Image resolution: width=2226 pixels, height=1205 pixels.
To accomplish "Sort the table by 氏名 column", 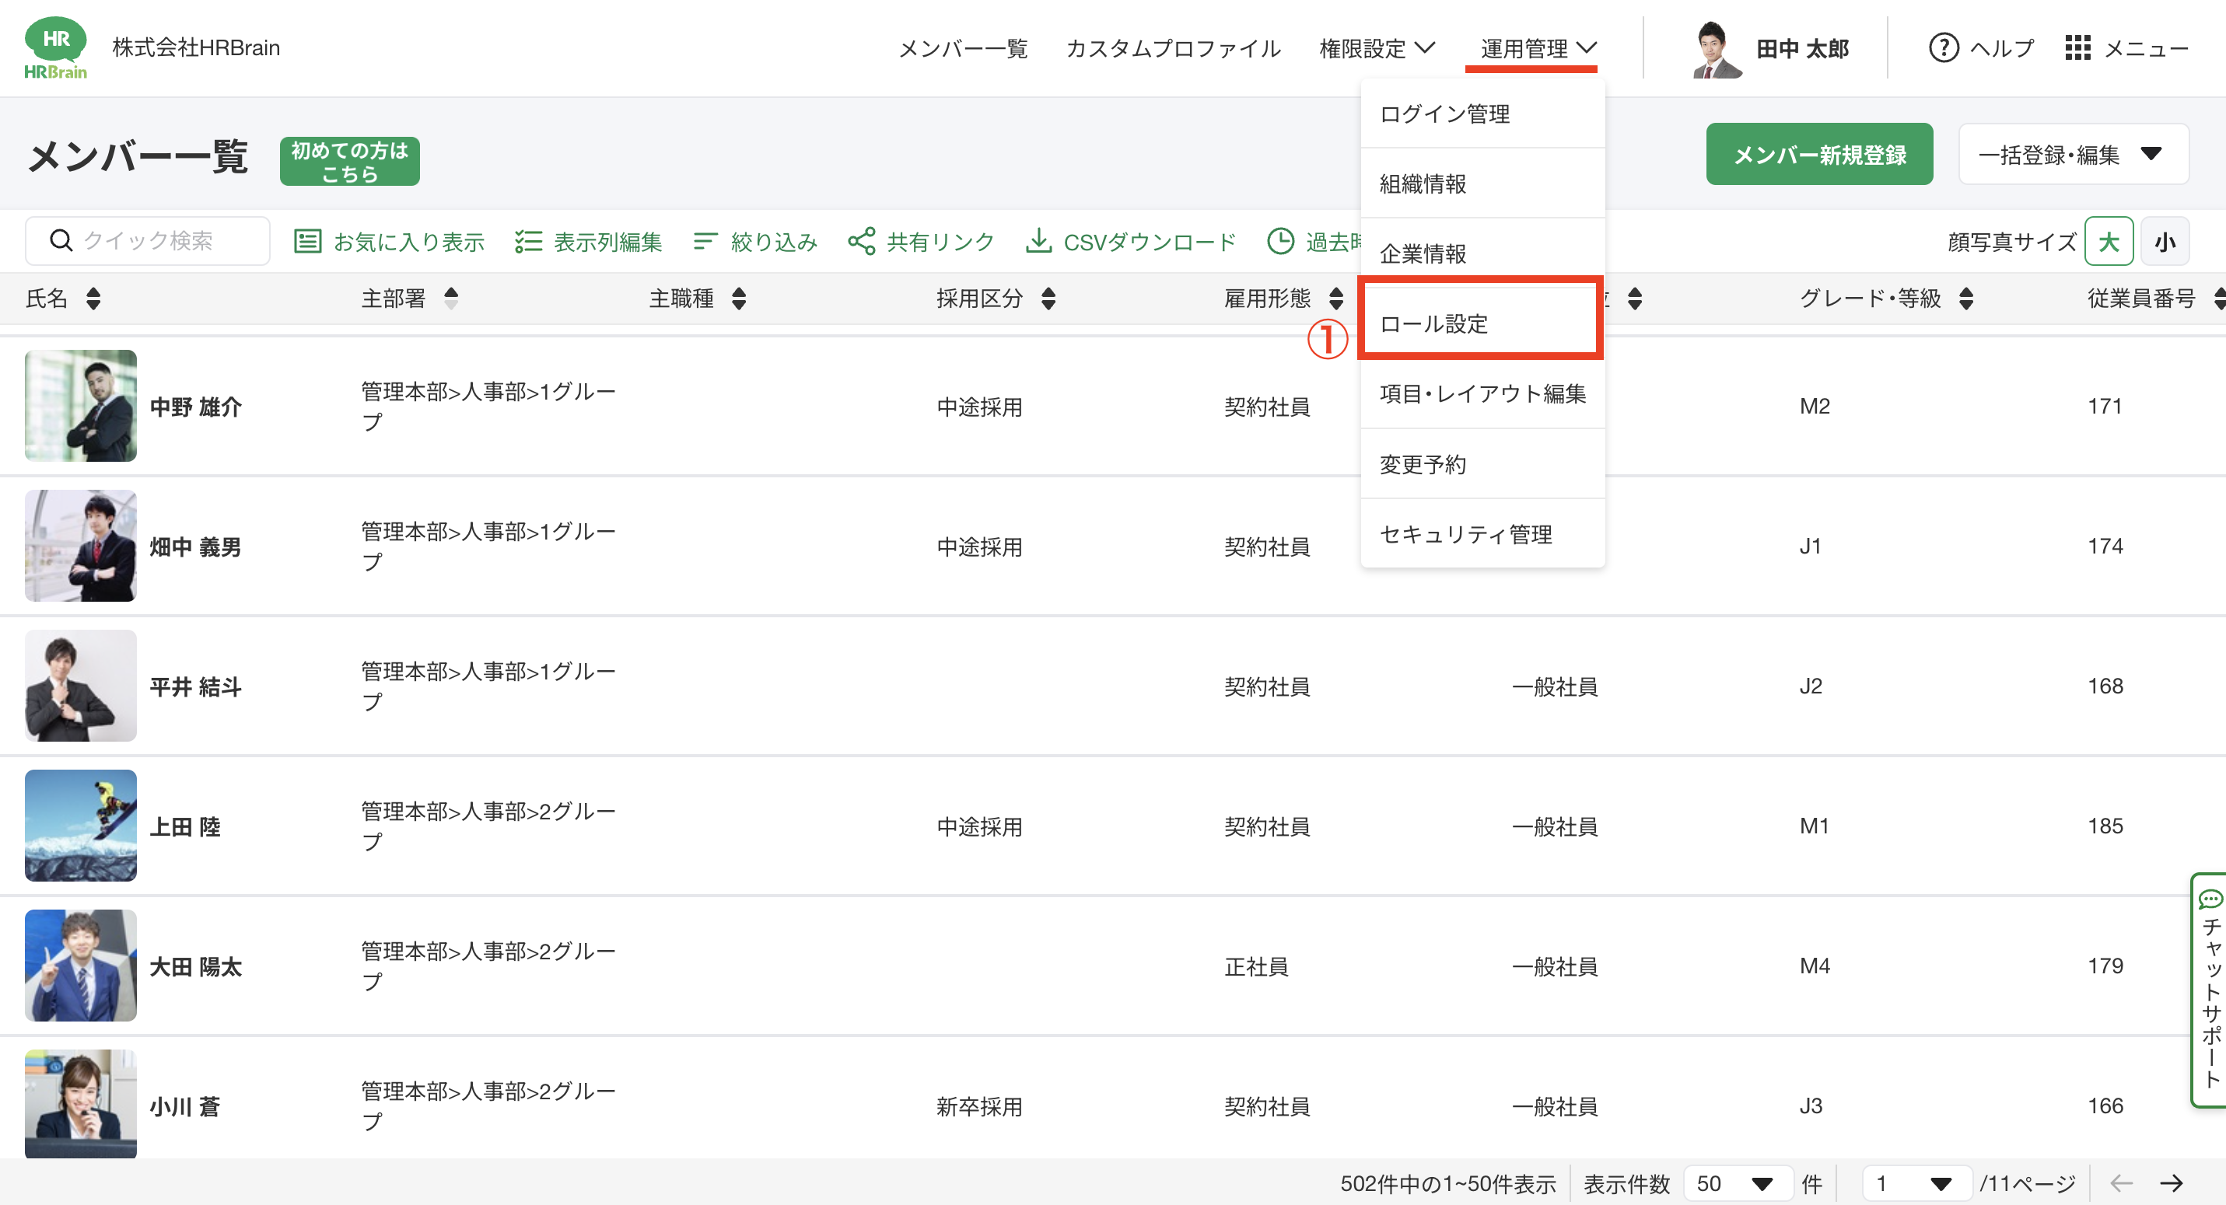I will click(x=93, y=299).
